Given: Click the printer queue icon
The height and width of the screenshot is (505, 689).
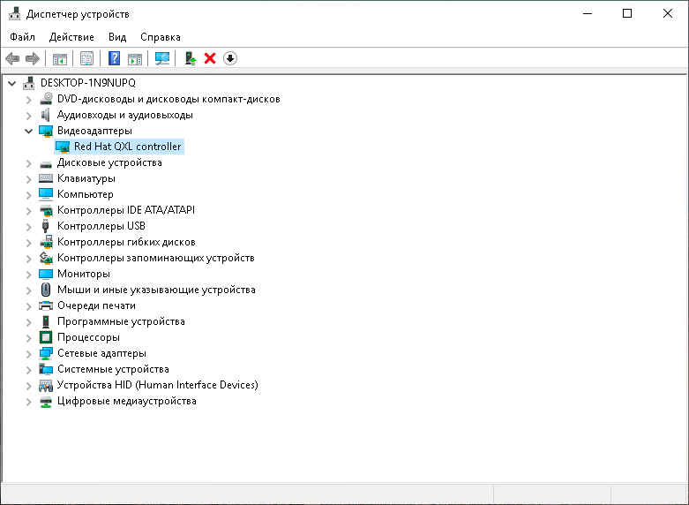Looking at the screenshot, I should pos(46,305).
